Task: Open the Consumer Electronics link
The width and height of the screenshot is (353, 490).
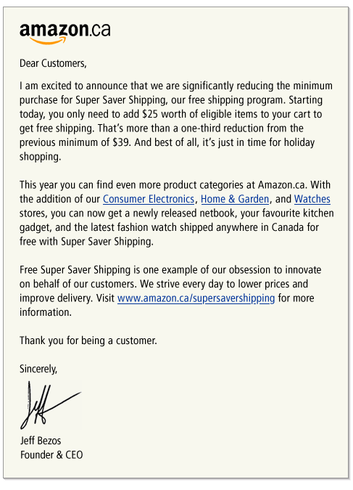Action: pyautogui.click(x=149, y=199)
